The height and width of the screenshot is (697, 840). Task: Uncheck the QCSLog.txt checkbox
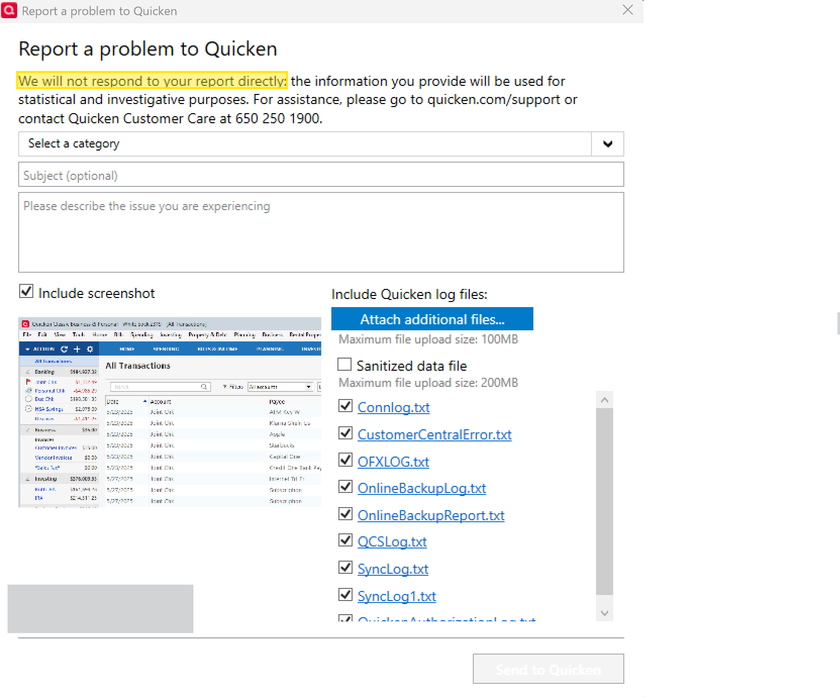(345, 540)
